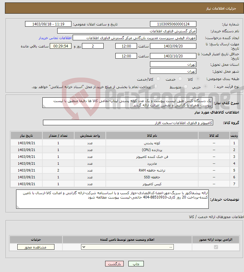Viewport: 244px width, 272px height.
Task: Click the نام کالا column header
Action: [x=152, y=136]
